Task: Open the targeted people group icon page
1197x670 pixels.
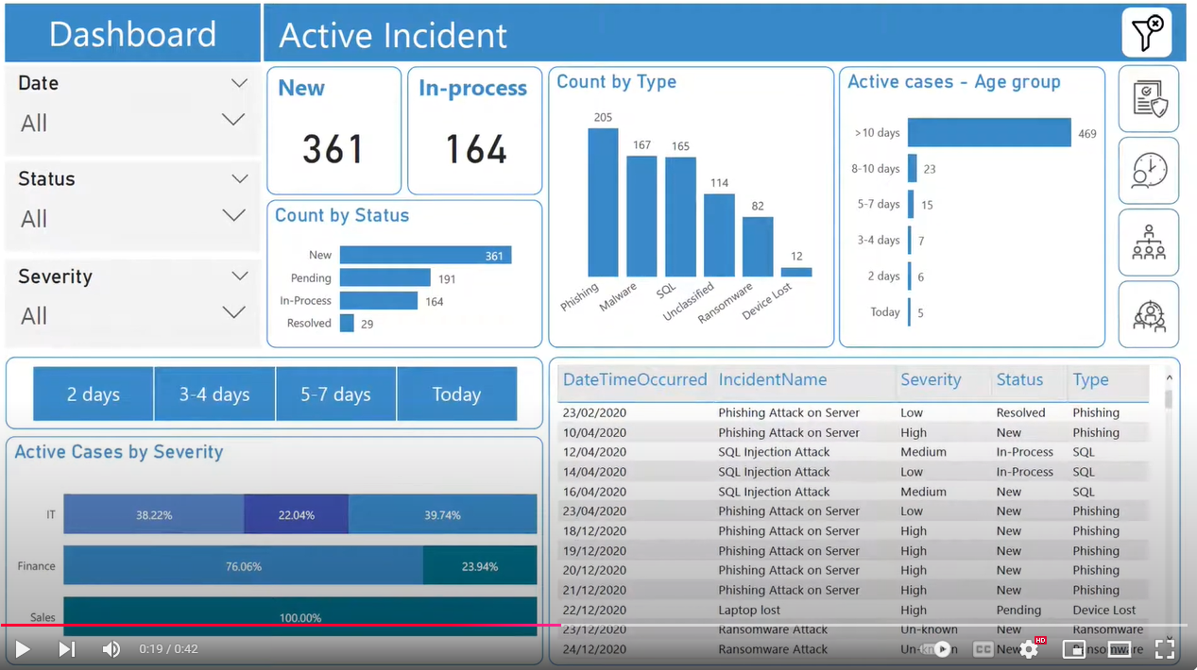Action: click(1148, 315)
